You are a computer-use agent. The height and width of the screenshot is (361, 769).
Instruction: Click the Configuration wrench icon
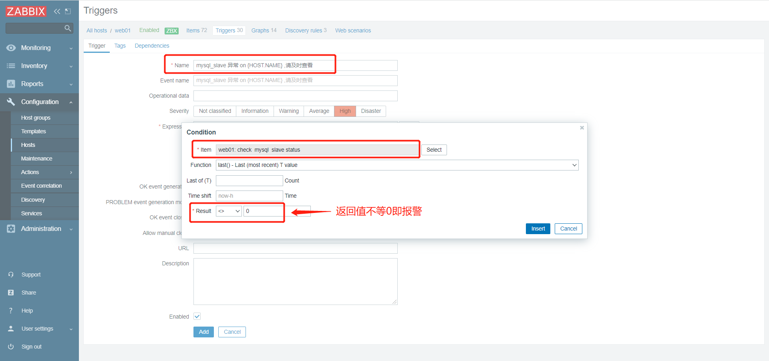pos(11,102)
